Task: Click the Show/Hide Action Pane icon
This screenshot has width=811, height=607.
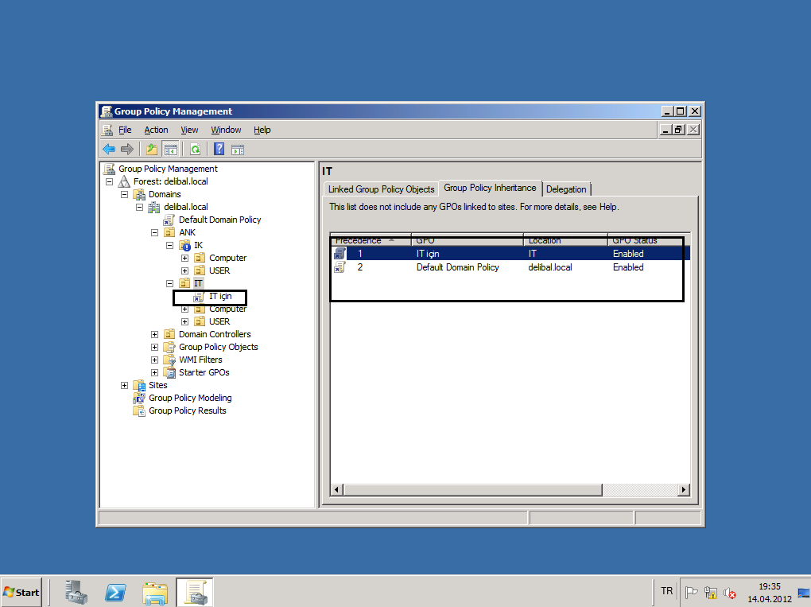Action: pos(237,149)
